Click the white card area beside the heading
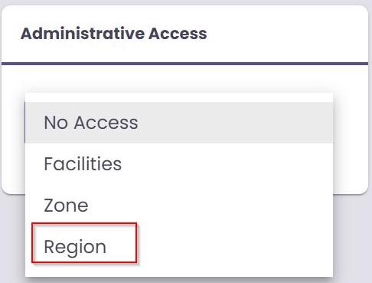Viewport: 372px width, 283px height. click(x=286, y=34)
